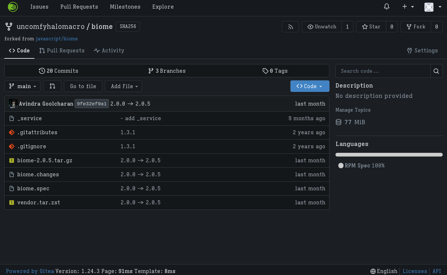Click the biome.changes file icon
The image size is (447, 275).
pos(12,175)
